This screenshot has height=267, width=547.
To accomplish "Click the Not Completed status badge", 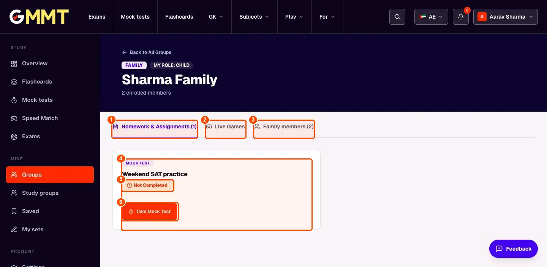I will (147, 185).
